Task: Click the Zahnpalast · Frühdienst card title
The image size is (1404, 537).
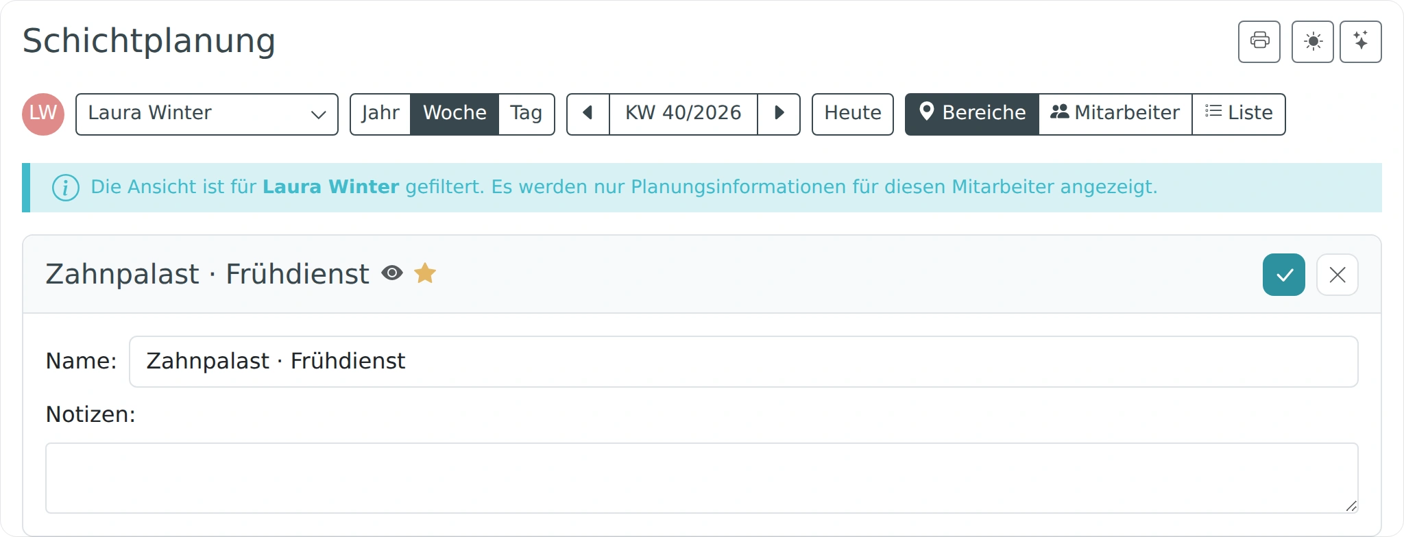Action: 207,274
